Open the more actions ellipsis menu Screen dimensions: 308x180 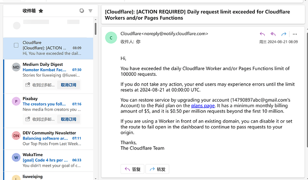pyautogui.click(x=295, y=34)
